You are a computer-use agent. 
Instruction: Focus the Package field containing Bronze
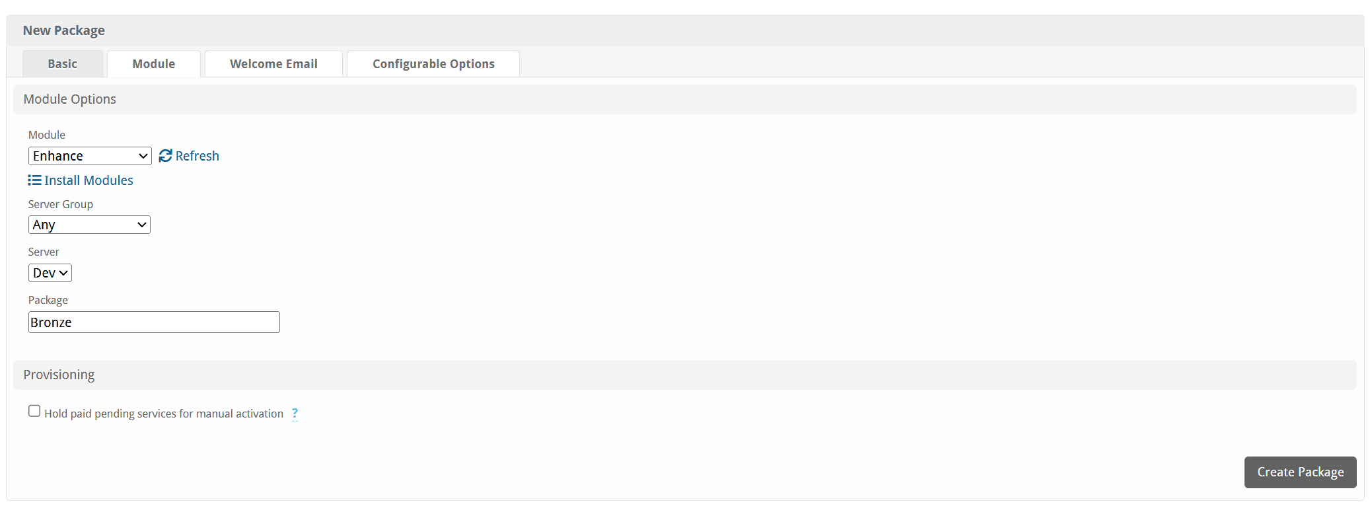[x=154, y=322]
